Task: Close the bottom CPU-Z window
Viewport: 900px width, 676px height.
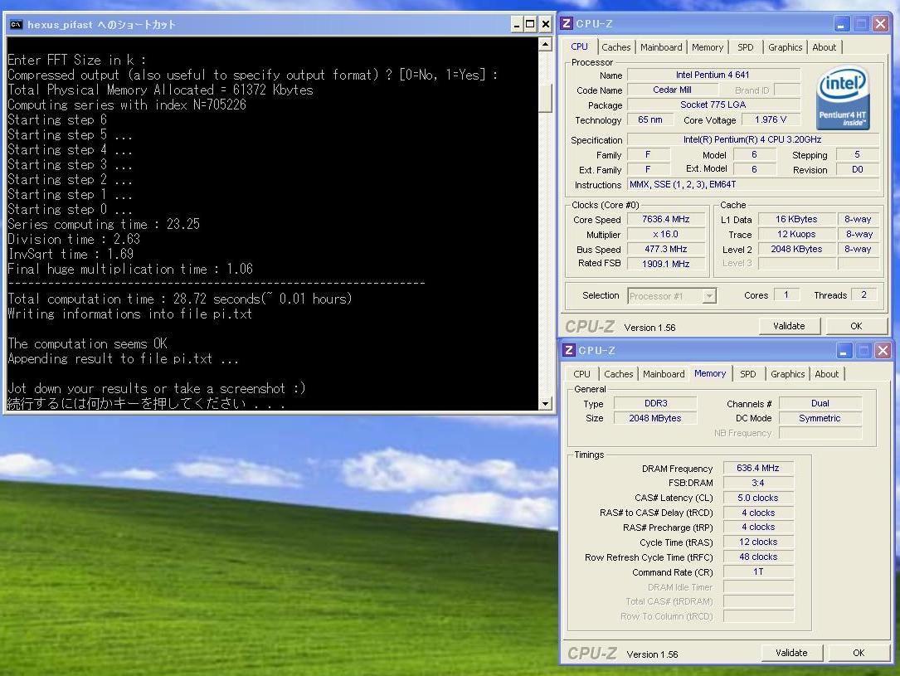Action: coord(883,351)
